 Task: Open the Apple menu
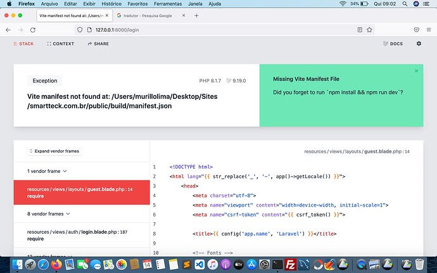9,4
